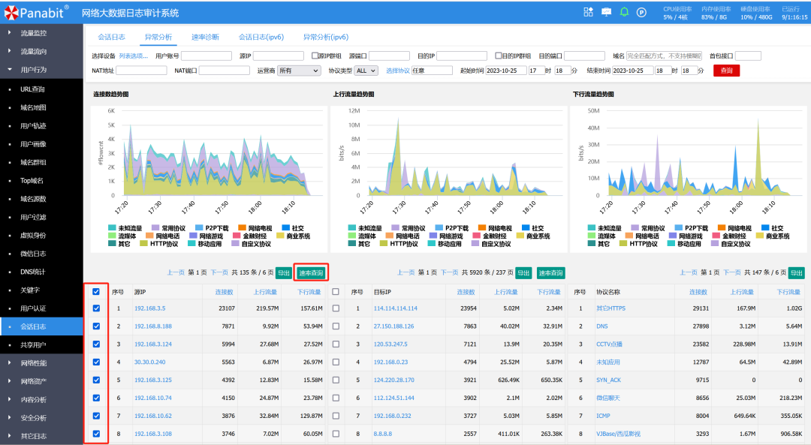
Task: Click the 起始时间 date field
Action: pyautogui.click(x=506, y=71)
